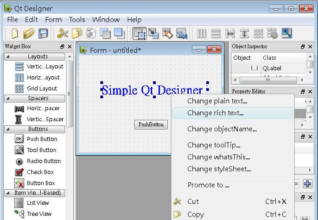Click the Lay Out Horizontally toolbar icon
The height and width of the screenshot is (220, 318).
pos(202,34)
